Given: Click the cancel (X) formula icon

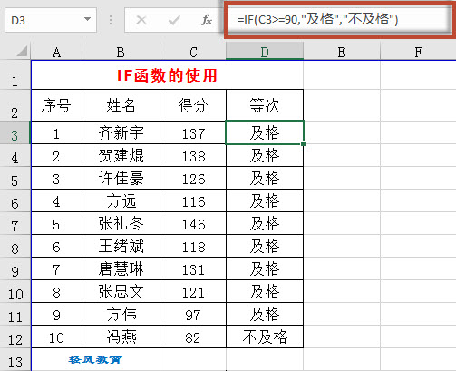Looking at the screenshot, I should [141, 20].
